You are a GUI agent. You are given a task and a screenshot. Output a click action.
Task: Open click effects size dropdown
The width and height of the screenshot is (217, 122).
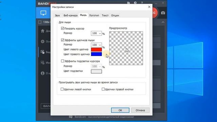(x=96, y=45)
